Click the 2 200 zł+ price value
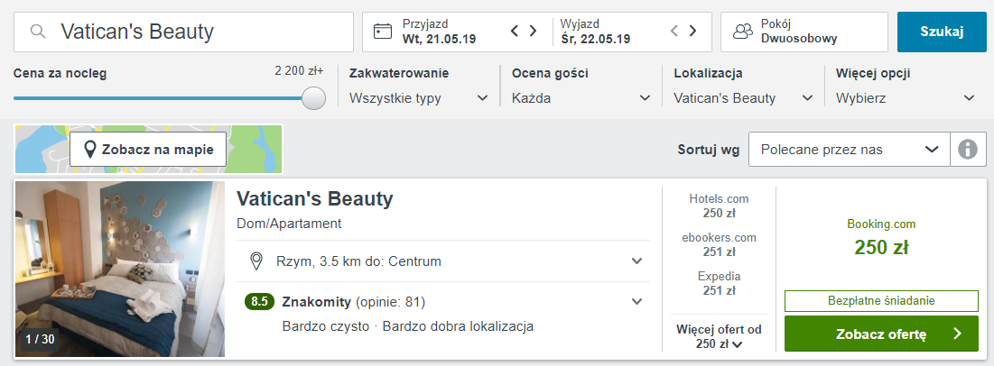The height and width of the screenshot is (366, 994). click(x=299, y=71)
